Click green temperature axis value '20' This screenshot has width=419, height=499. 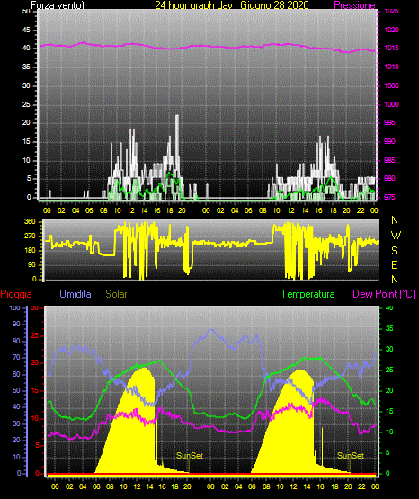389,390
